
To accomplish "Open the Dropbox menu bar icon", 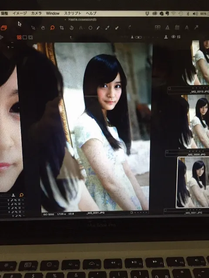I will click(x=147, y=14).
